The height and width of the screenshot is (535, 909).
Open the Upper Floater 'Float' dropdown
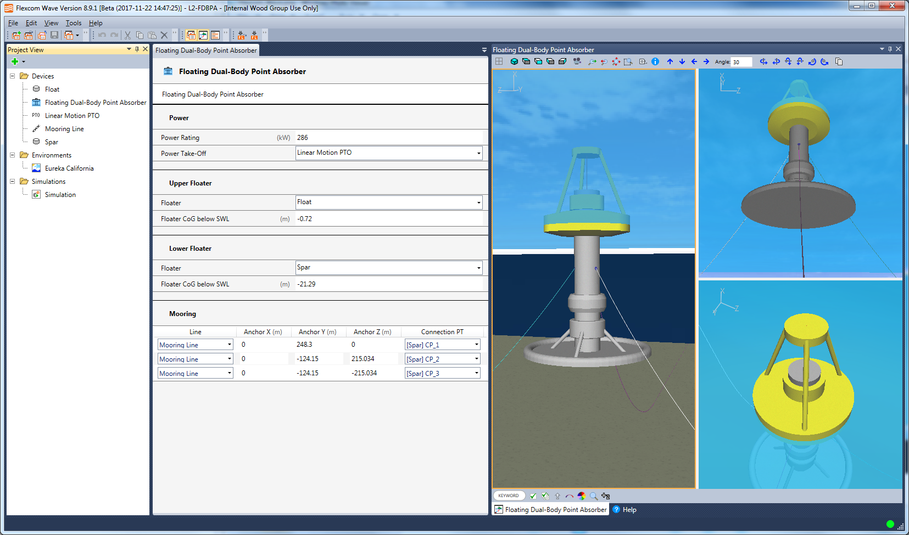[478, 202]
